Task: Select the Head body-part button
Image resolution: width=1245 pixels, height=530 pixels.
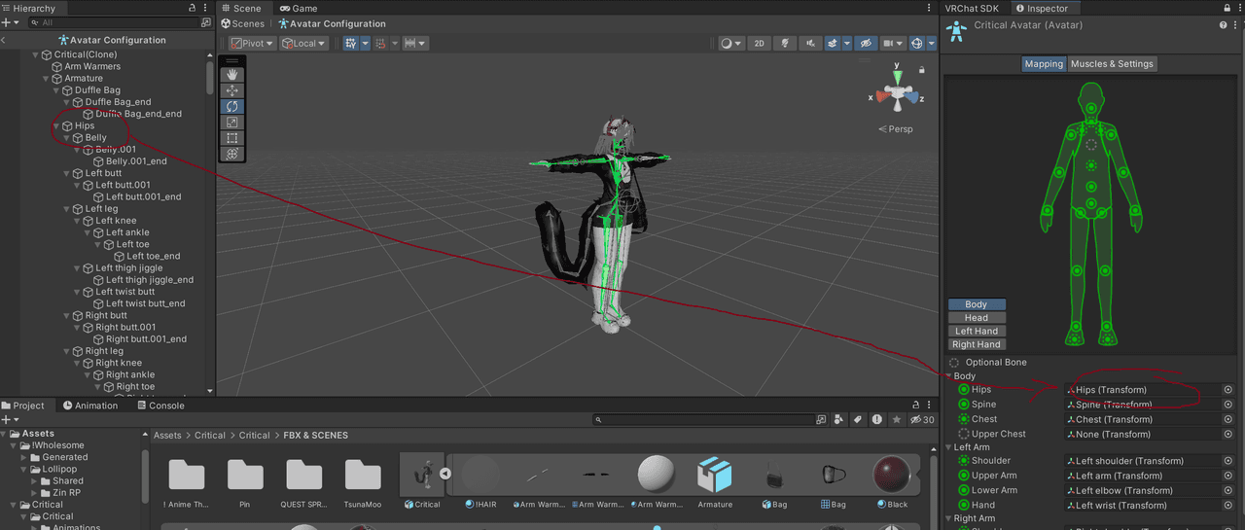Action: [977, 318]
